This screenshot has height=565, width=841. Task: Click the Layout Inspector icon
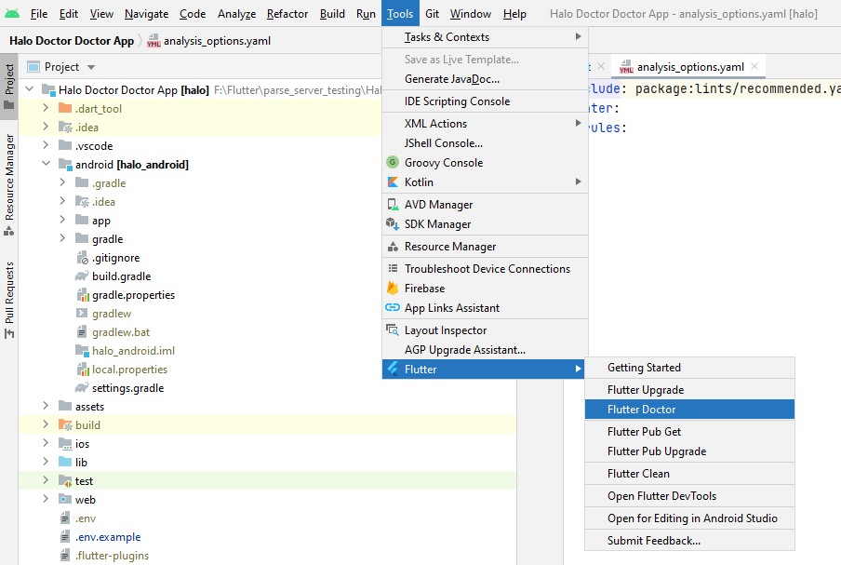coord(392,330)
